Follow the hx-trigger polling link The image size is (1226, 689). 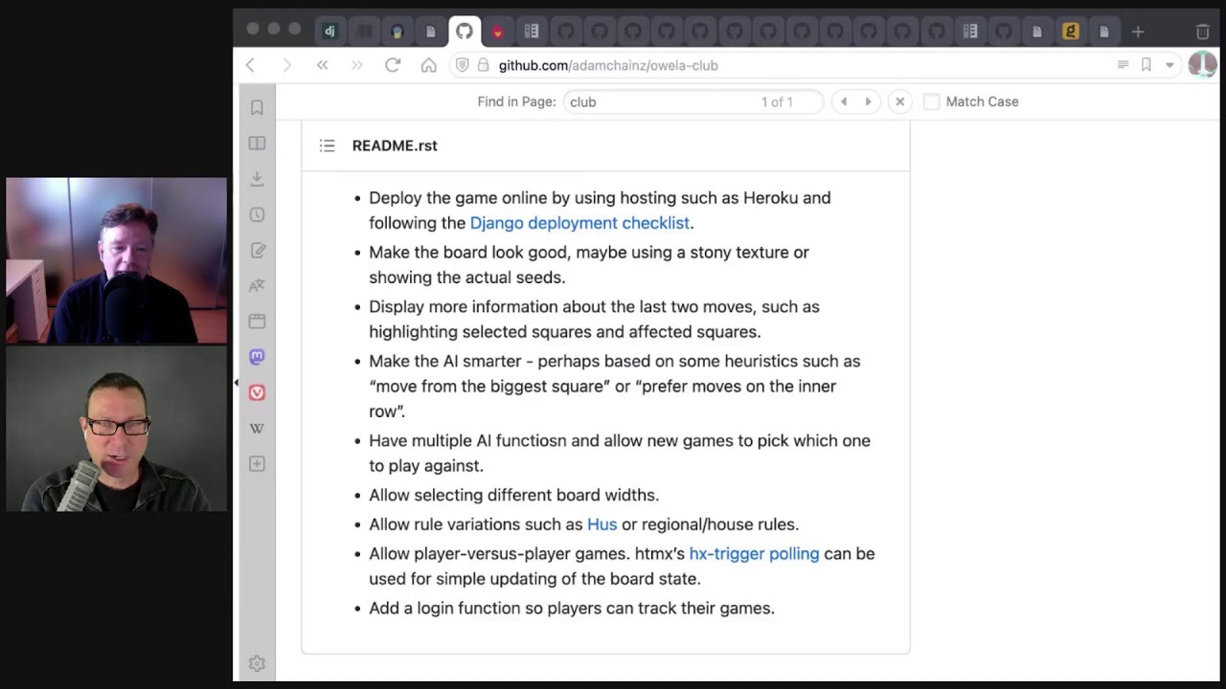click(754, 554)
